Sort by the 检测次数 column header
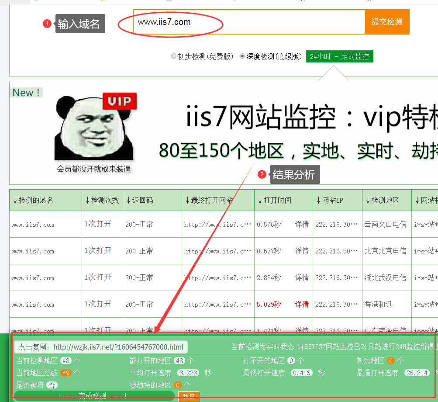The height and width of the screenshot is (402, 438). point(102,200)
